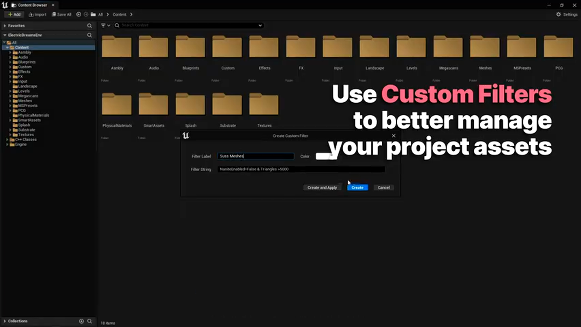Screen dimensions: 581x327
Task: Open the search bar saved-searches dropdown arrow
Action: pos(260,25)
